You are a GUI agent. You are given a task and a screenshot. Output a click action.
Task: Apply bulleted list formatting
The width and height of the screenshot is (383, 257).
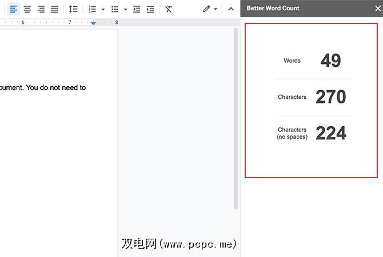coord(115,9)
